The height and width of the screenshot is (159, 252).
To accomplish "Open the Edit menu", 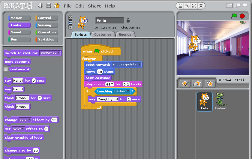I will [80, 6].
